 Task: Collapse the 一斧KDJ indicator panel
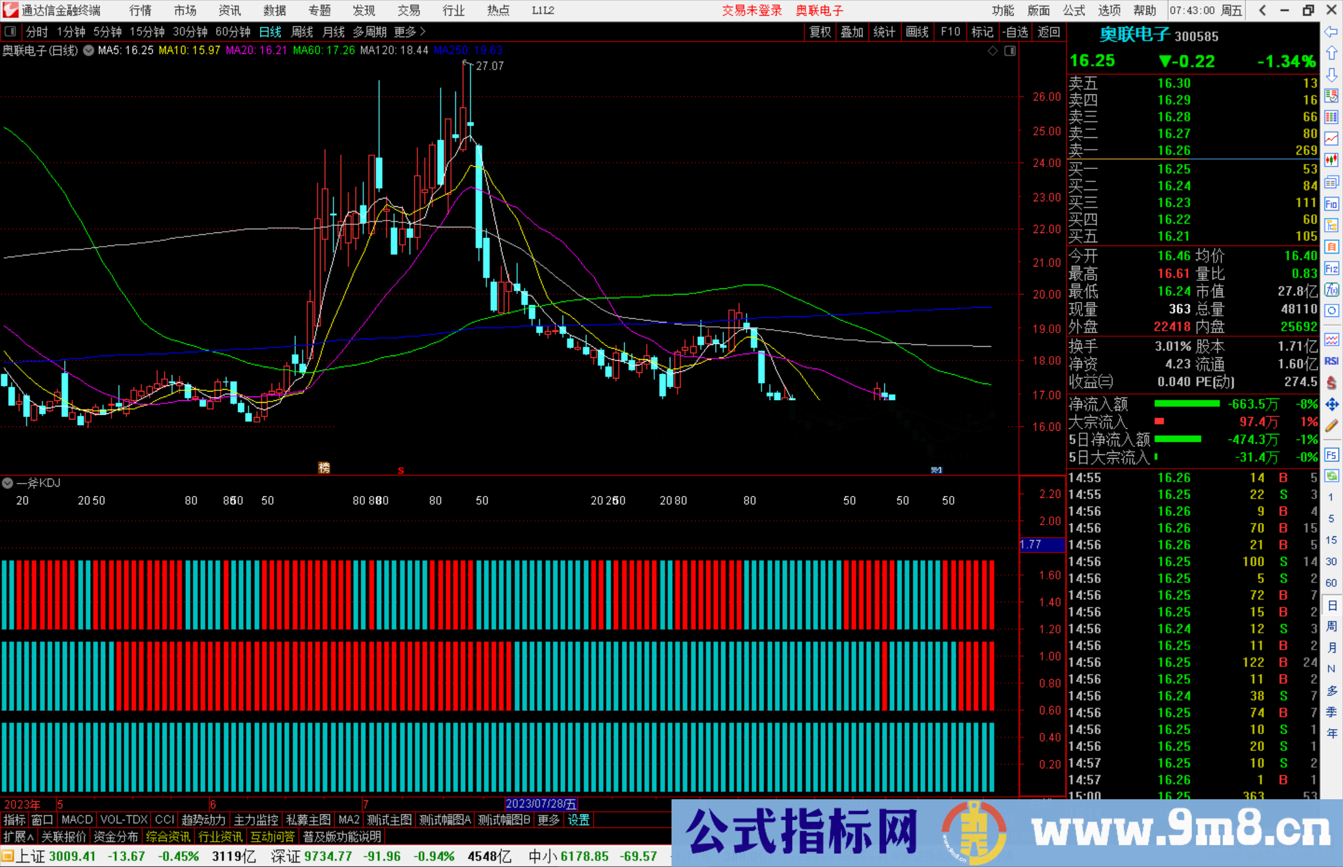pyautogui.click(x=7, y=483)
